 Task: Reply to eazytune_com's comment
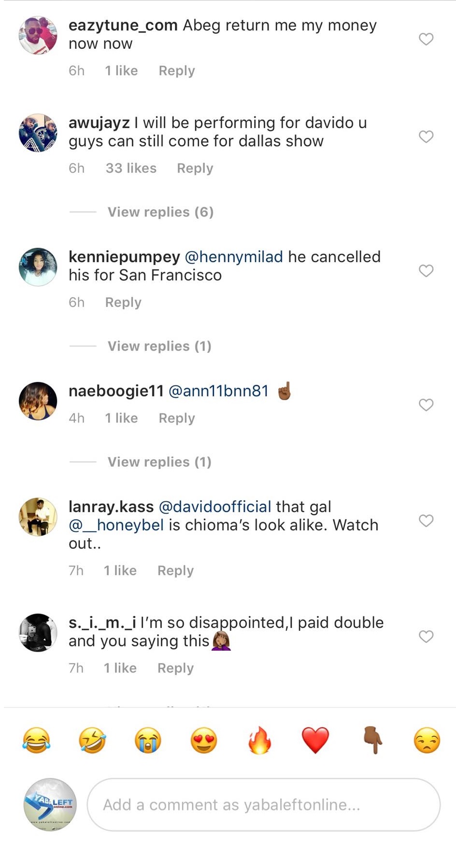tap(177, 71)
